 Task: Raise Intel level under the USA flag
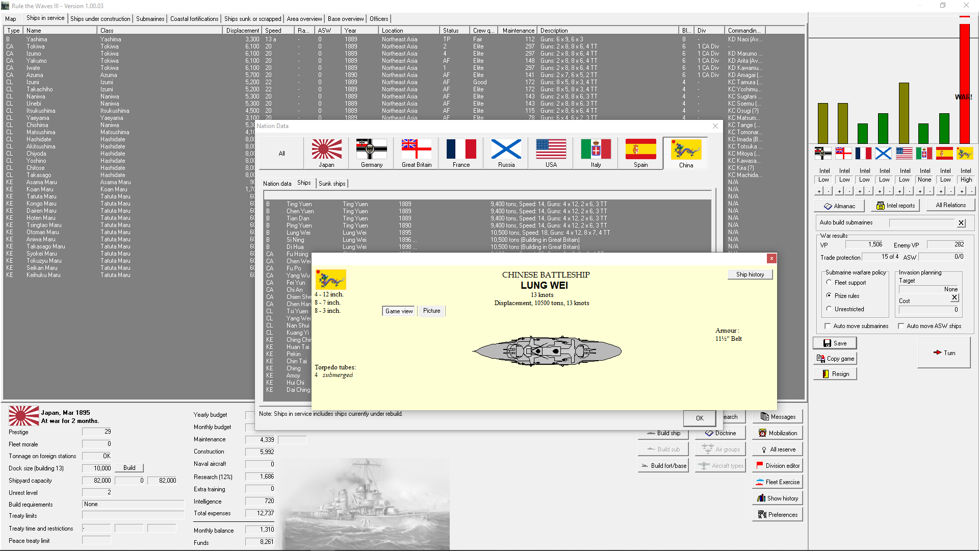pos(900,191)
